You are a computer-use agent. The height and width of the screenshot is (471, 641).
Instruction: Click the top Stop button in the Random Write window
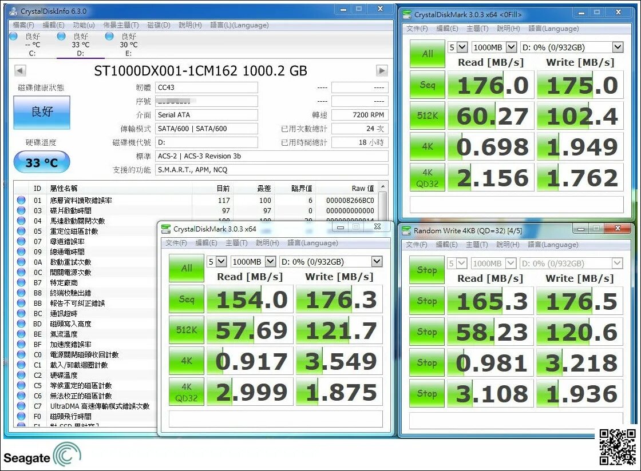427,270
